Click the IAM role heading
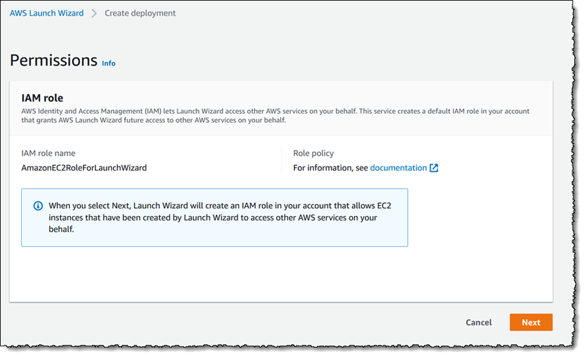Image resolution: width=587 pixels, height=359 pixels. pyautogui.click(x=42, y=98)
